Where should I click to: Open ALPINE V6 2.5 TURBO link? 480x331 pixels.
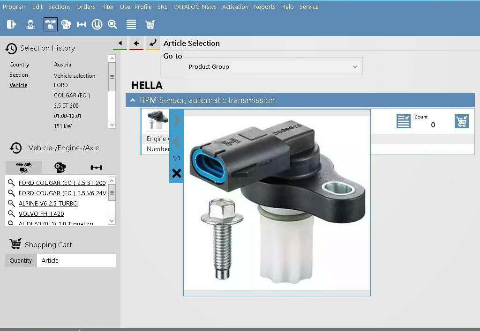(48, 204)
